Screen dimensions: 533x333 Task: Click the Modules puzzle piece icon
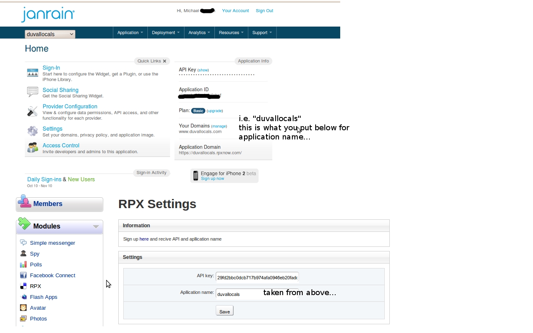(25, 224)
